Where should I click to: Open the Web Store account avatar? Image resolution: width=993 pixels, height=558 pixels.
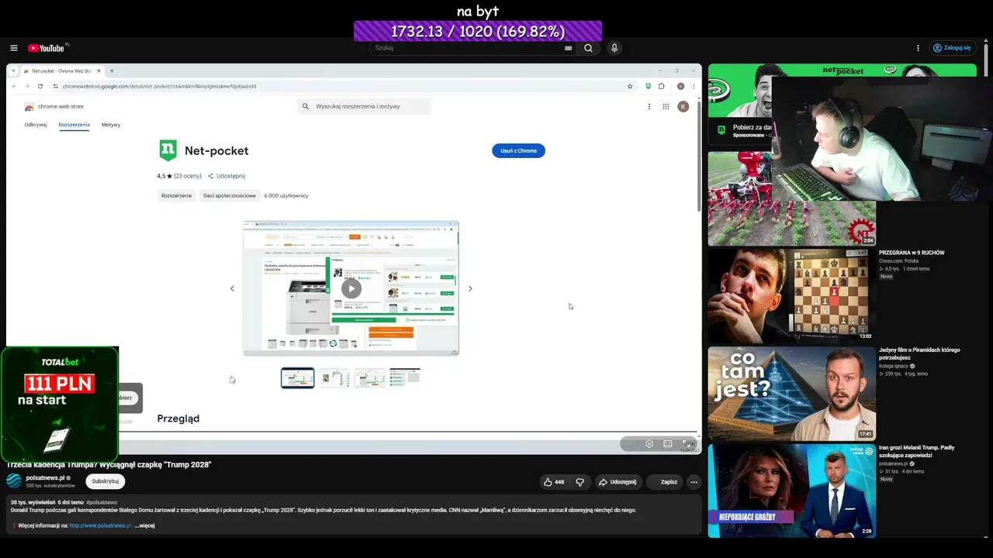point(683,106)
